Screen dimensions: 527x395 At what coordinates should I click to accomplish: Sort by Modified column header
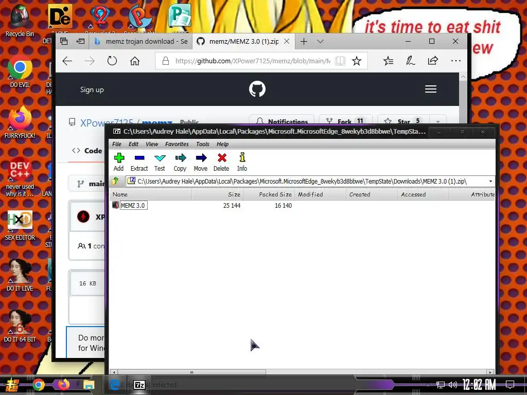(x=320, y=194)
